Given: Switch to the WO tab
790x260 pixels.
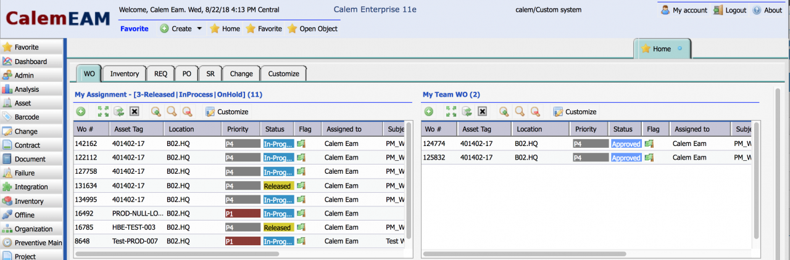Looking at the screenshot, I should [x=89, y=73].
